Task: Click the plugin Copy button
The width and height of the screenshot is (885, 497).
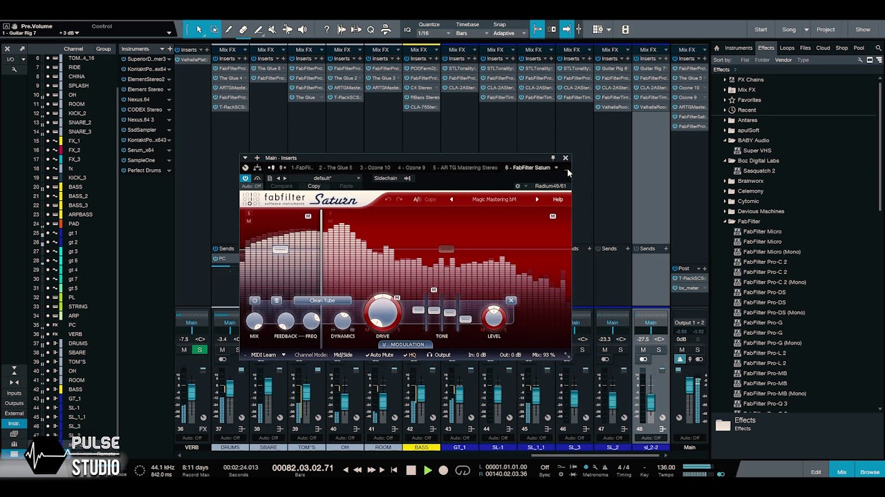Action: point(314,186)
